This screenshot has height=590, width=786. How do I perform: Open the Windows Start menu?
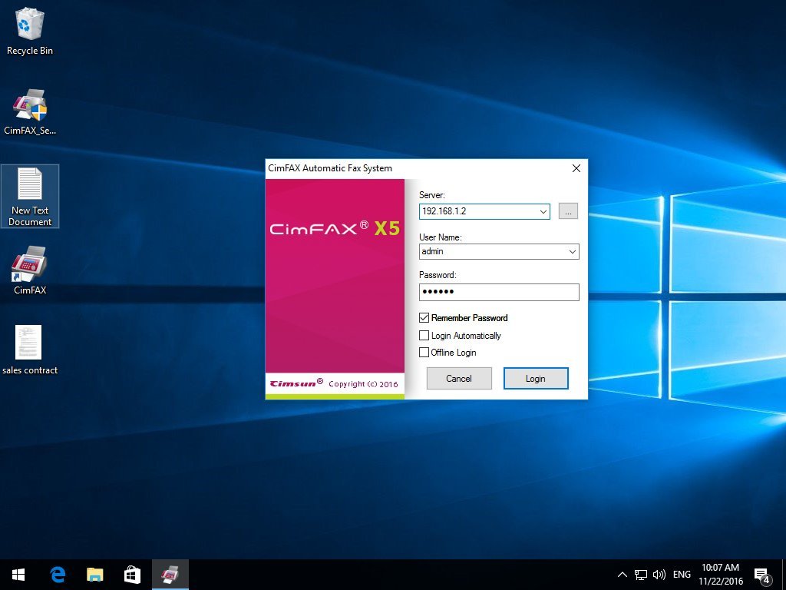click(x=18, y=574)
